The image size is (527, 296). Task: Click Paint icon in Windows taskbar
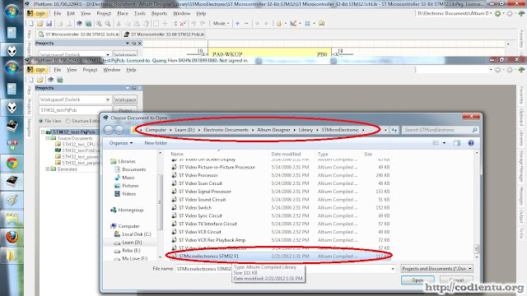click(12, 201)
